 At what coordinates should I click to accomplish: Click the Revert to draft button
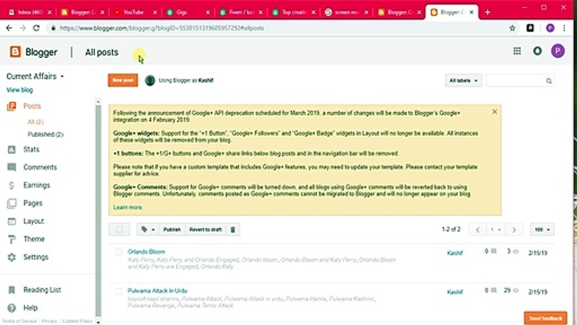click(x=205, y=230)
